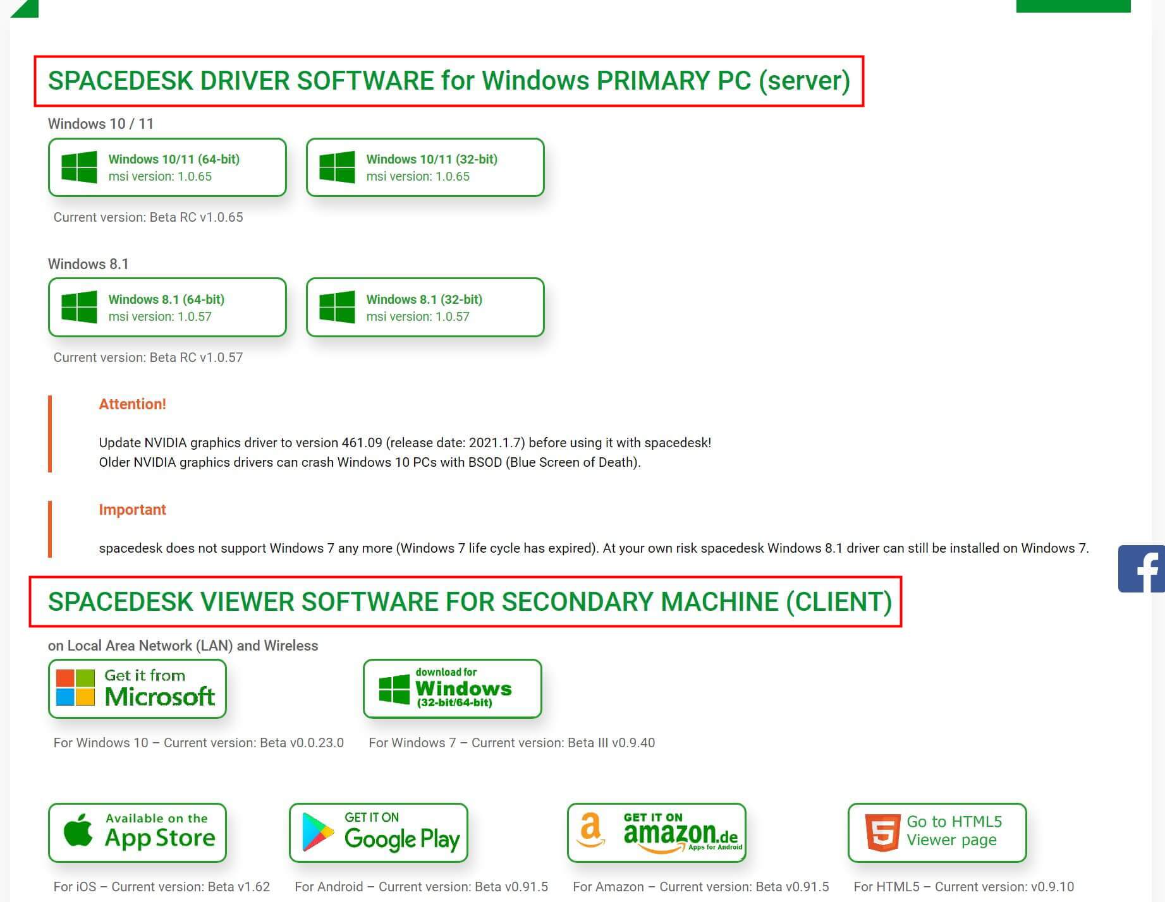Viewport: 1165px width, 902px height.
Task: Click the green button at top right
Action: coord(1073,6)
